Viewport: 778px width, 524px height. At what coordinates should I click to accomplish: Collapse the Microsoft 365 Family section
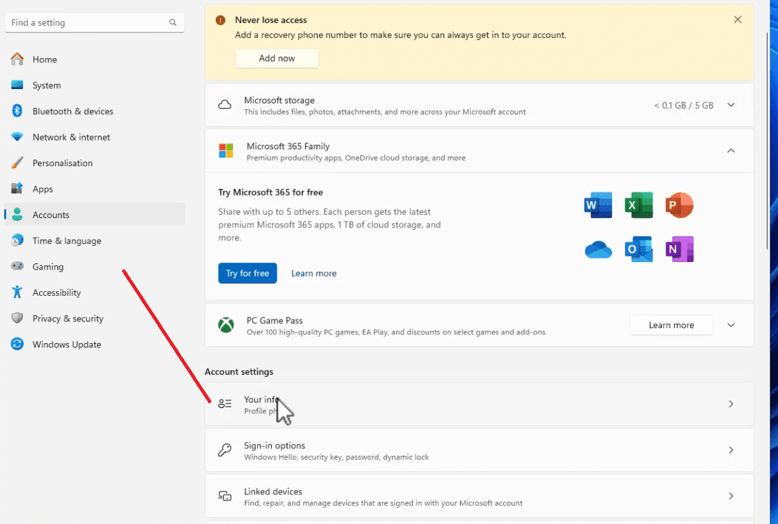coord(731,151)
